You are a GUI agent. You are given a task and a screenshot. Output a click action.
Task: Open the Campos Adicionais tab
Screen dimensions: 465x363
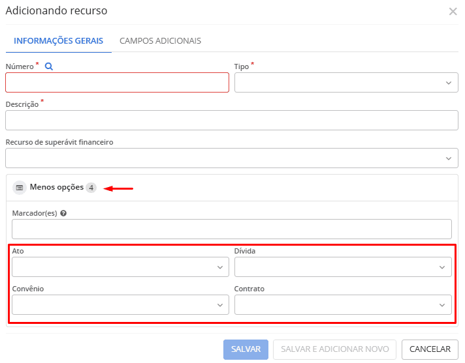[160, 40]
